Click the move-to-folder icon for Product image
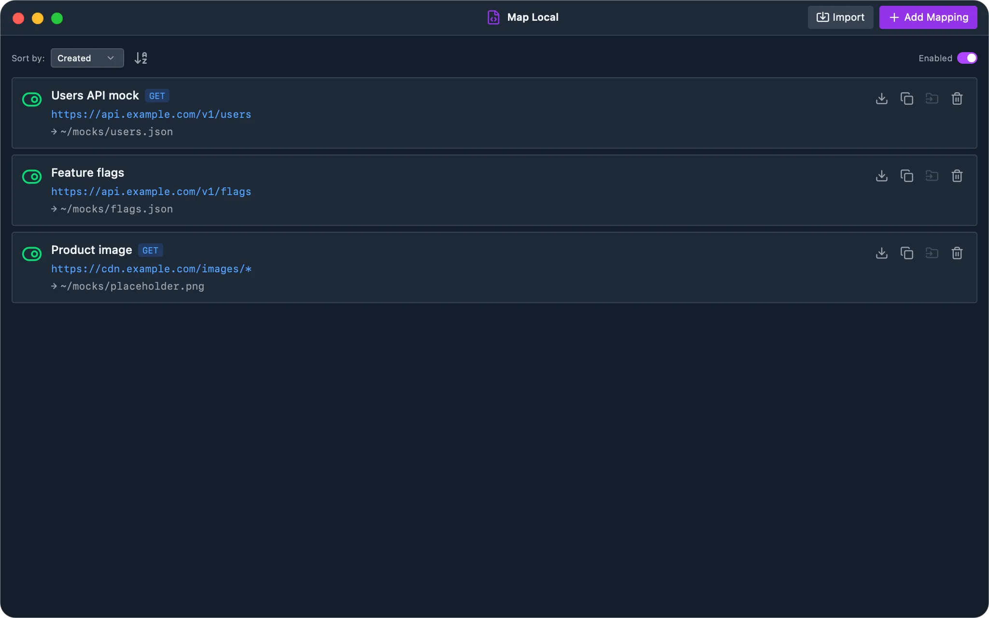 pyautogui.click(x=932, y=253)
